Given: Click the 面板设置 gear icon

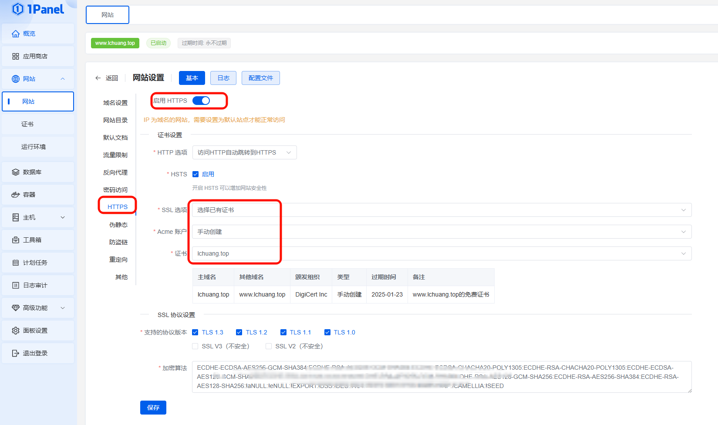Looking at the screenshot, I should pos(16,331).
